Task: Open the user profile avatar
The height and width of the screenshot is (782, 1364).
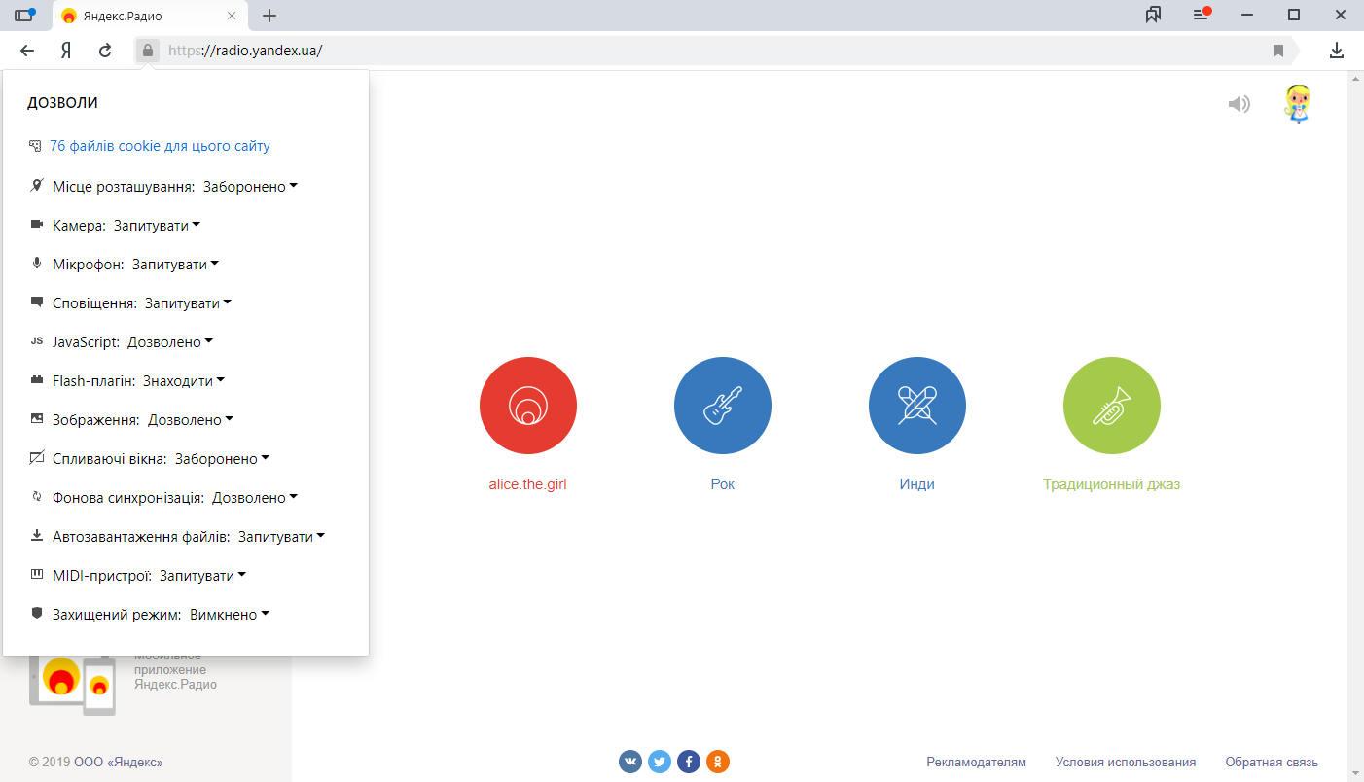Action: (x=1298, y=104)
